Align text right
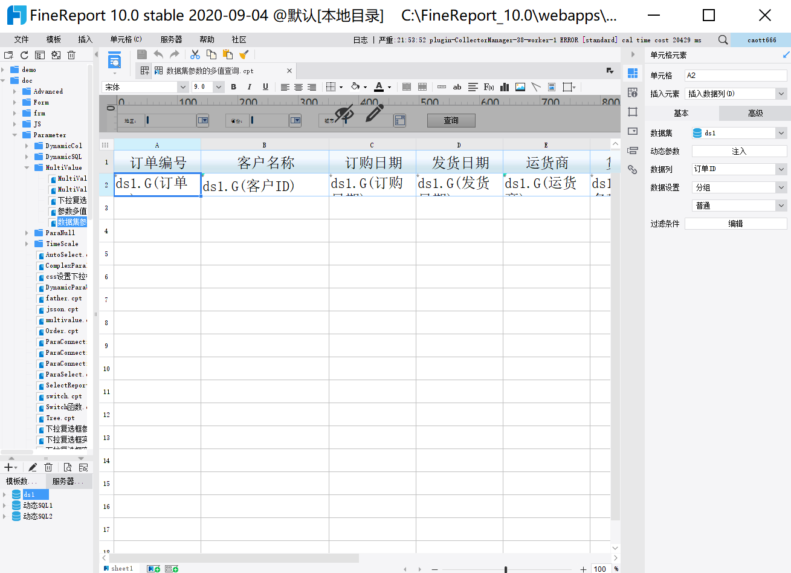The width and height of the screenshot is (791, 573). 312,87
